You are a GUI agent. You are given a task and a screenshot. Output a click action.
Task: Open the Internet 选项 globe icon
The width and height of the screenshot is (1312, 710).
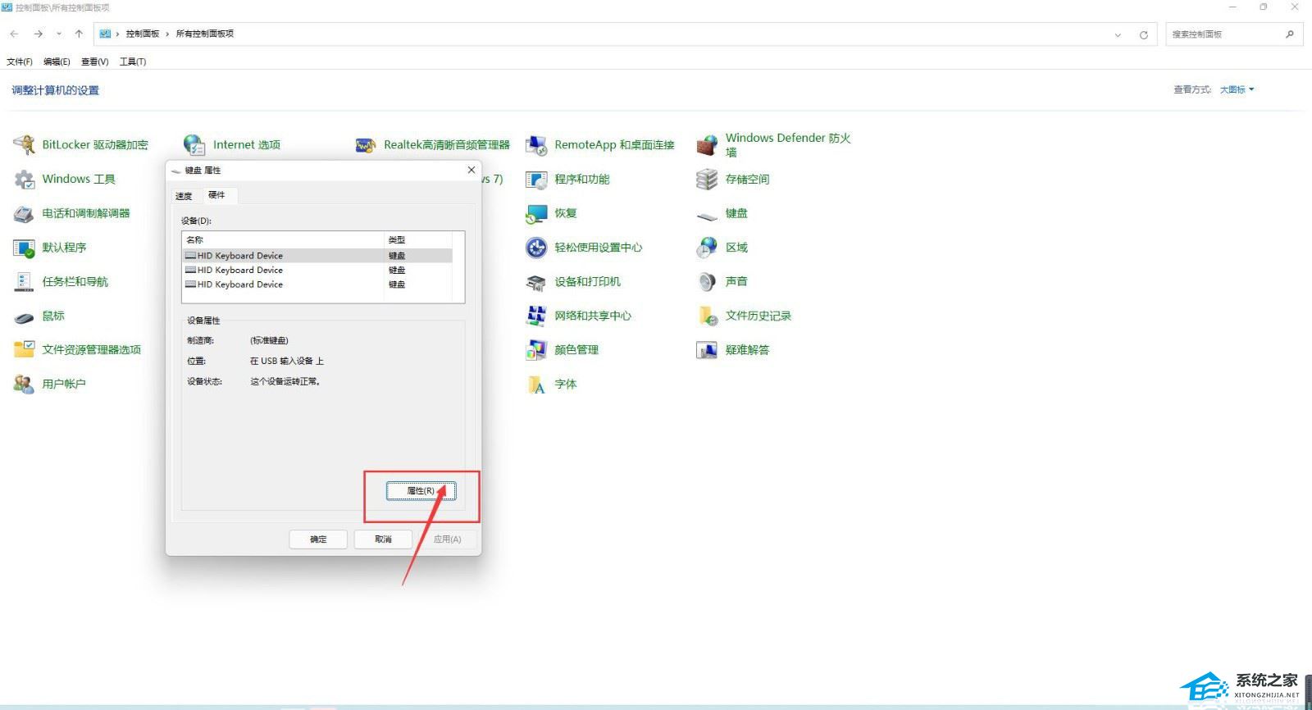[x=194, y=145]
